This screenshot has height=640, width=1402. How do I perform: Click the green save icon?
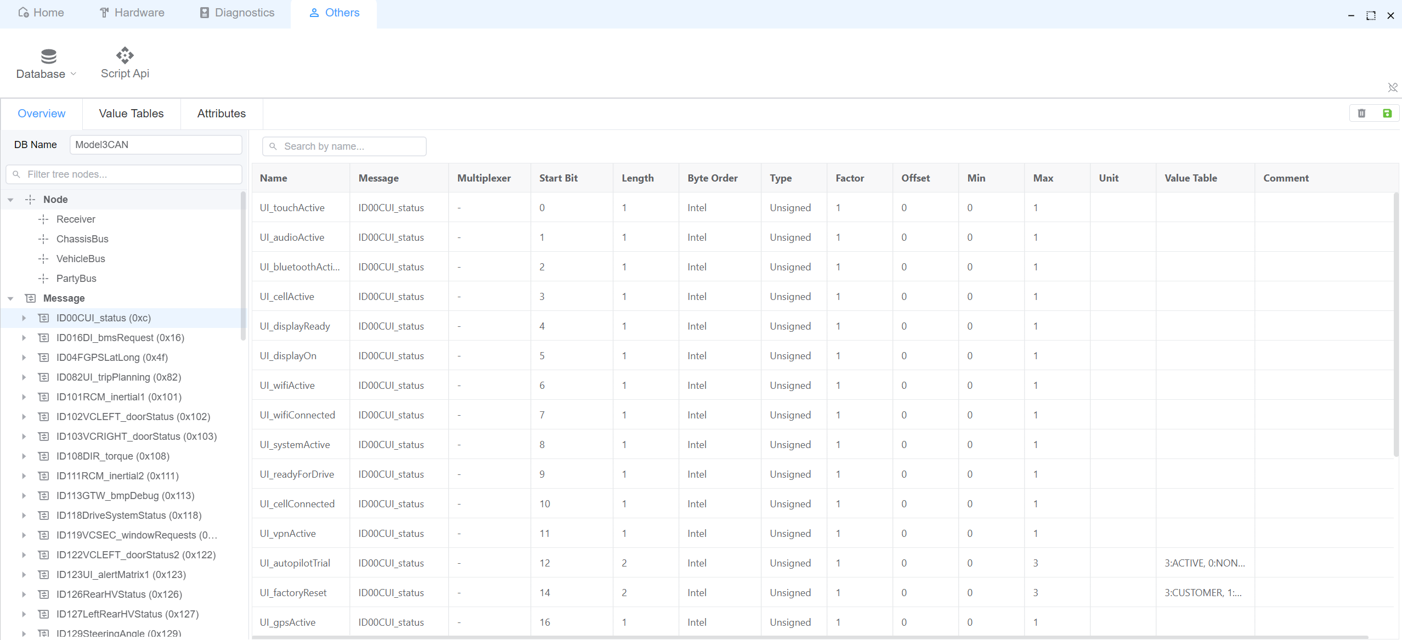click(1387, 114)
